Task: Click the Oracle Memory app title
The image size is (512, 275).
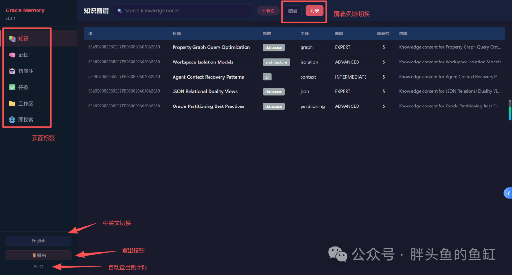Action: pos(25,10)
